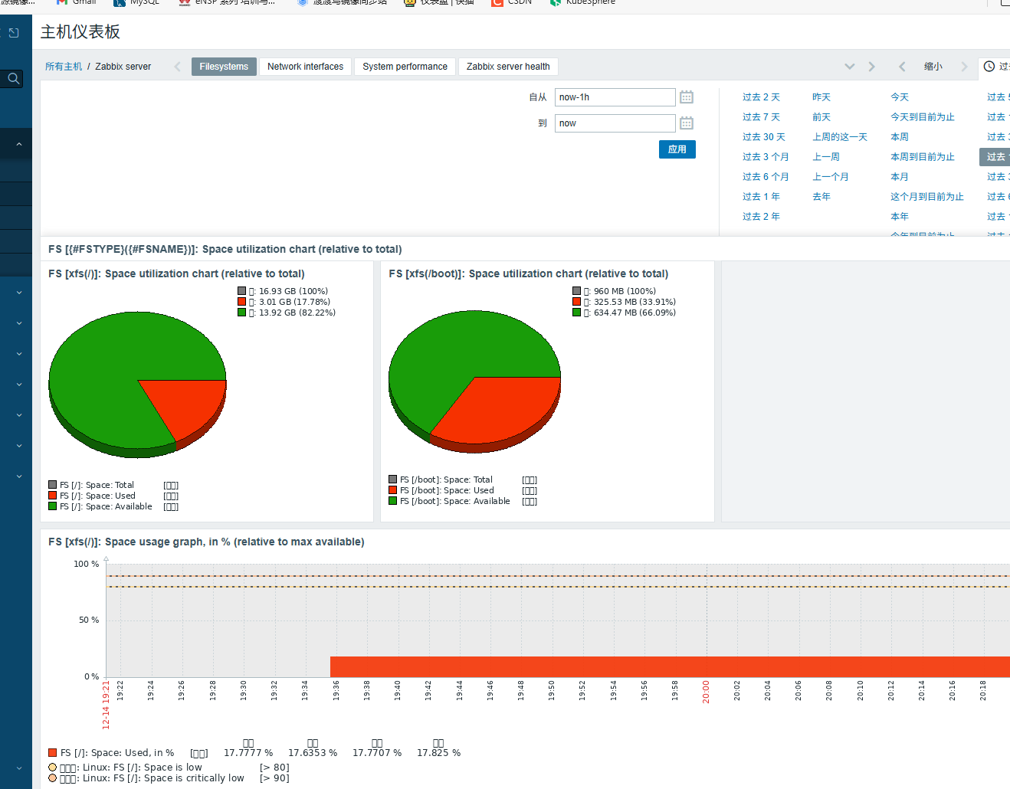This screenshot has width=1010, height=789.
Task: Switch to the Filesystems tab
Action: (x=224, y=67)
